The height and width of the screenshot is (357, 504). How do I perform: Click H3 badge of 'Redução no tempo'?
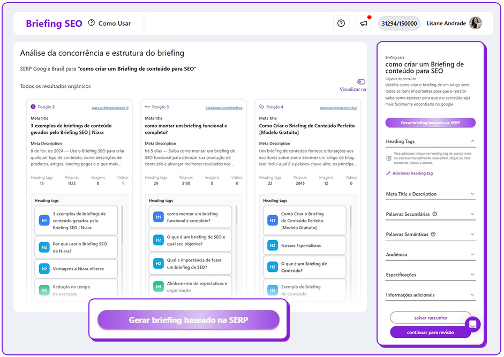(x=44, y=290)
